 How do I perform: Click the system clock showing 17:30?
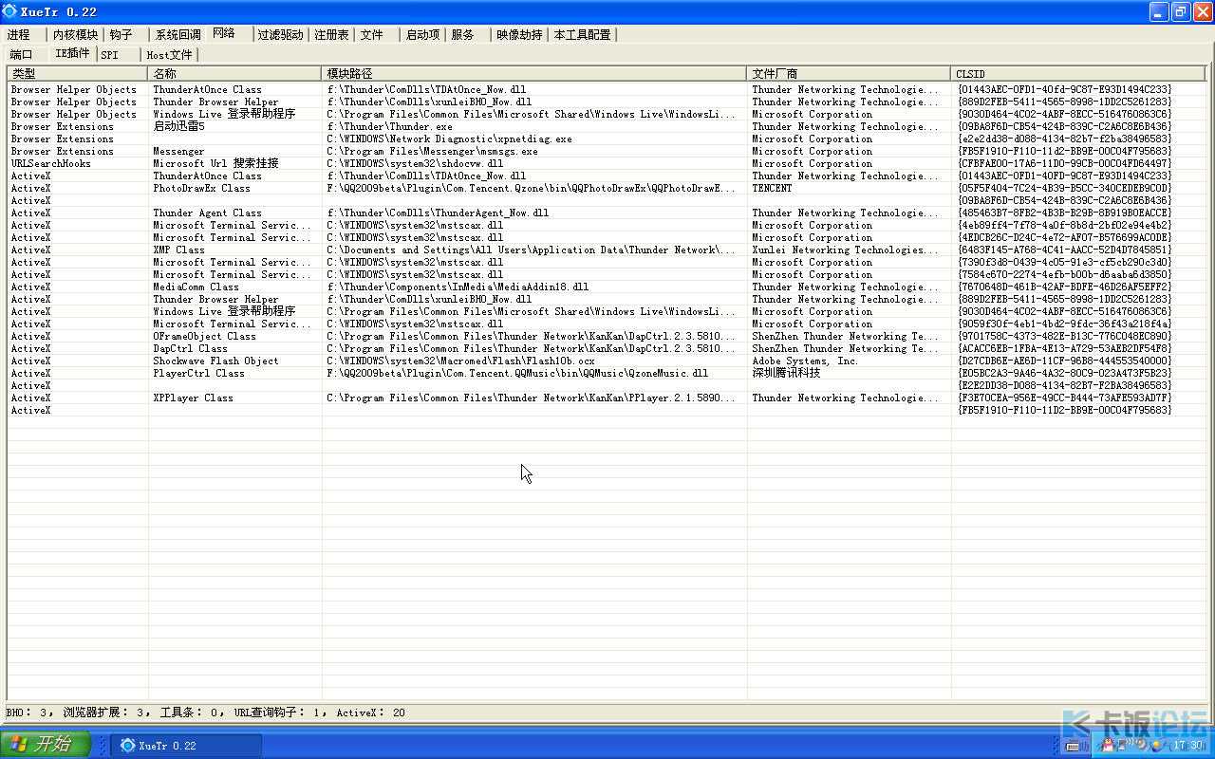(1187, 746)
